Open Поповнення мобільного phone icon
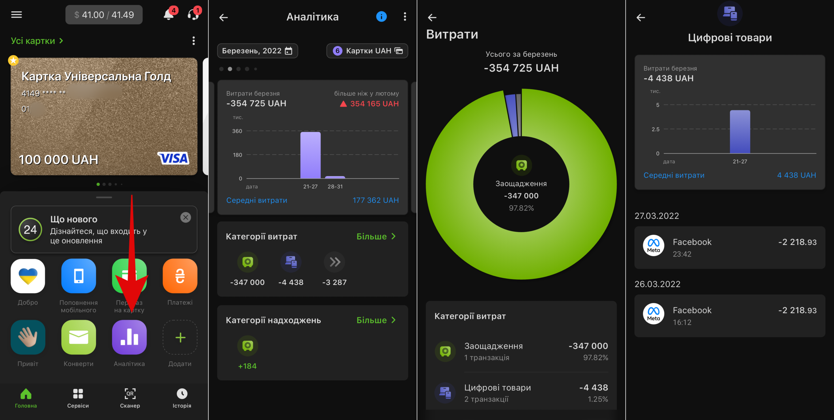 point(79,276)
